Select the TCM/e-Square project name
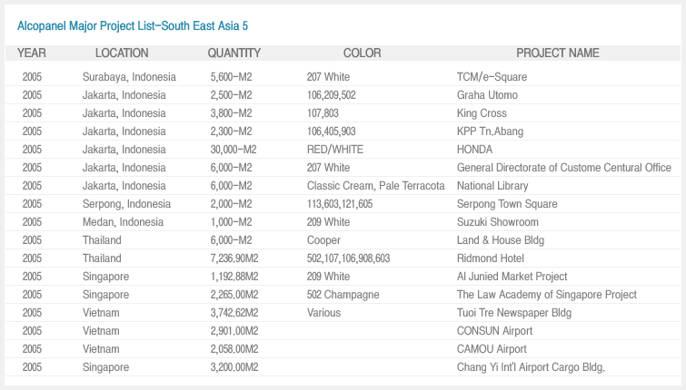The height and width of the screenshot is (390, 686). click(x=492, y=77)
